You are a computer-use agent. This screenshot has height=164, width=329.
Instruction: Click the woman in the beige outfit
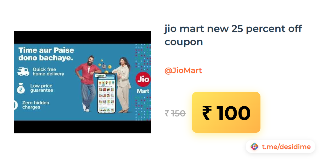(x=123, y=85)
